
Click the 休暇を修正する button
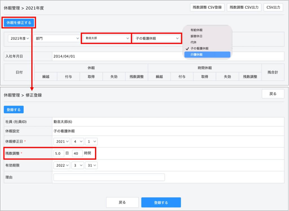19,23
